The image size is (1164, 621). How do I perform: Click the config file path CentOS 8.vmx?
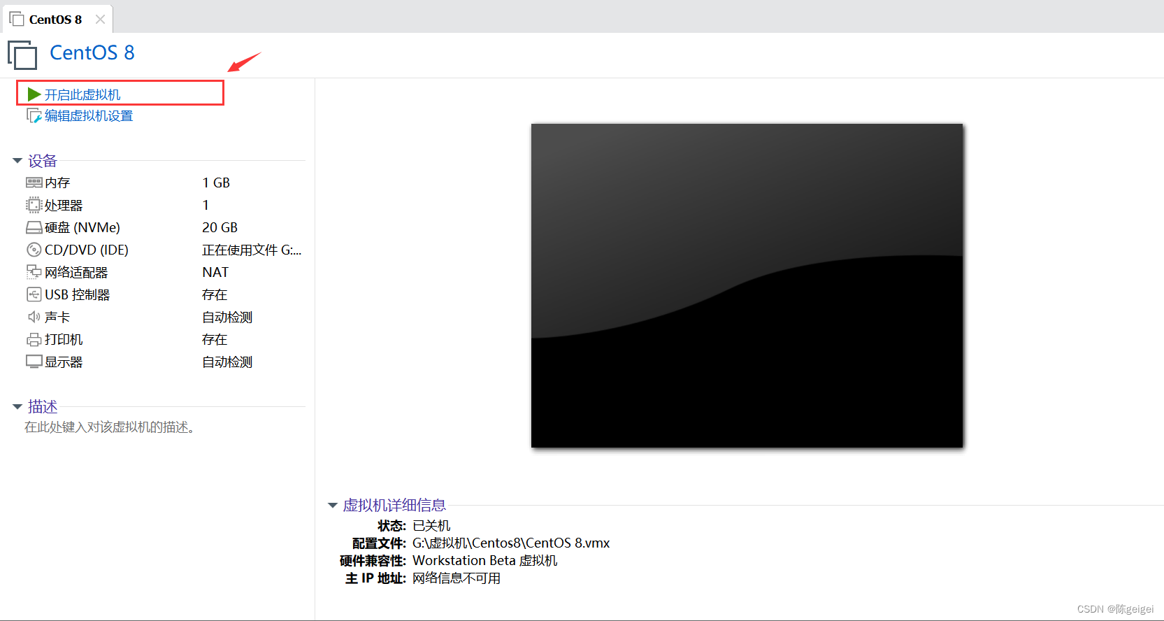(511, 543)
